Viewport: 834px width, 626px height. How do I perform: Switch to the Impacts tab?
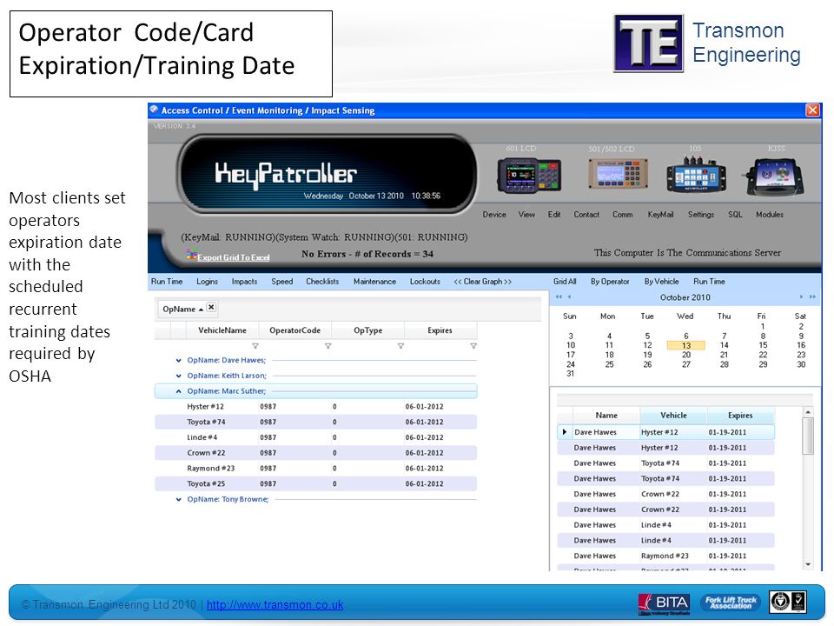point(245,282)
